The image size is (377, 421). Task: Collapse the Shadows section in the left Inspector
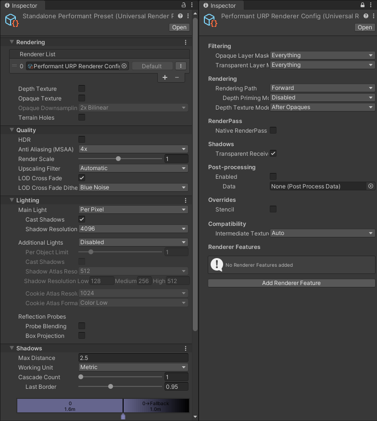(12, 348)
